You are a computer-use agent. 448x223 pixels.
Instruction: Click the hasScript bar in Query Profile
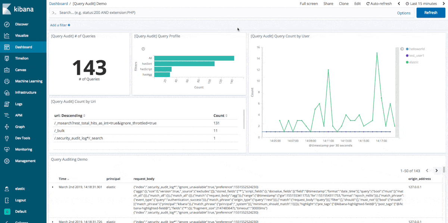tap(163, 69)
